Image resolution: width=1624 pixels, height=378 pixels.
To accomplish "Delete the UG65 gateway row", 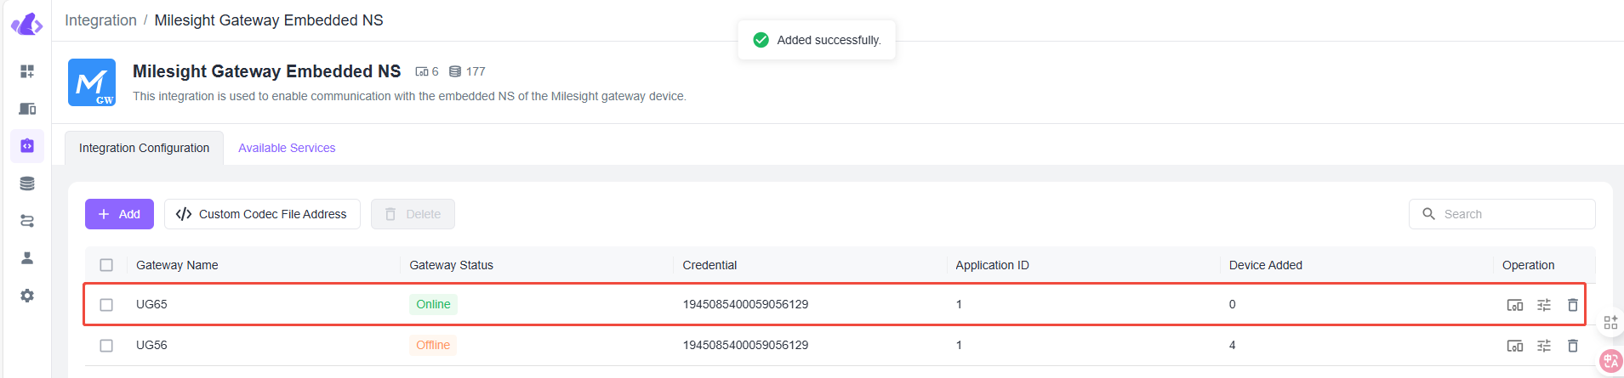I will (x=1573, y=305).
